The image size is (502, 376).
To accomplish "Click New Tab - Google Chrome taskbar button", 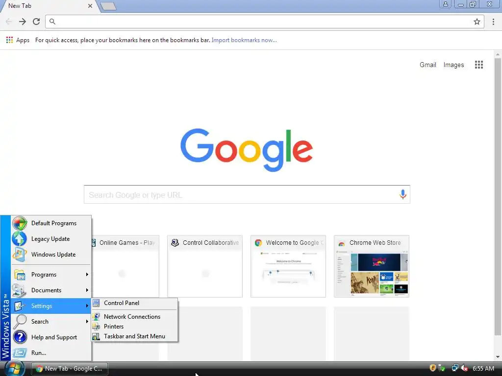I will 70,369.
